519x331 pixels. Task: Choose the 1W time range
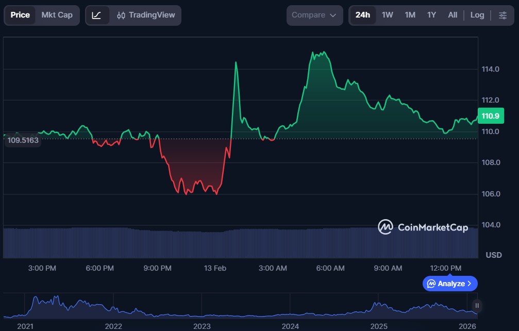click(x=387, y=15)
